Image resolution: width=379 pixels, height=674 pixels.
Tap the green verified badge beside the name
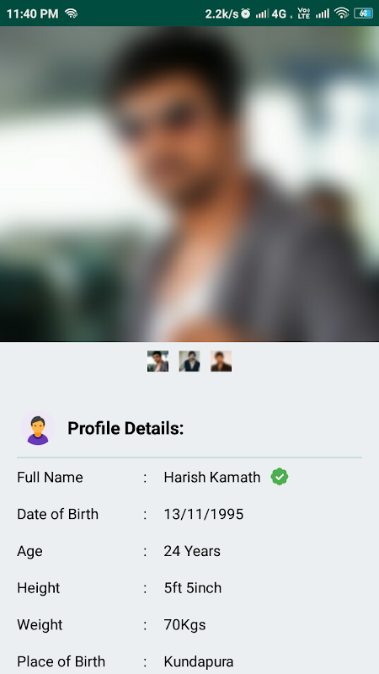pos(280,477)
